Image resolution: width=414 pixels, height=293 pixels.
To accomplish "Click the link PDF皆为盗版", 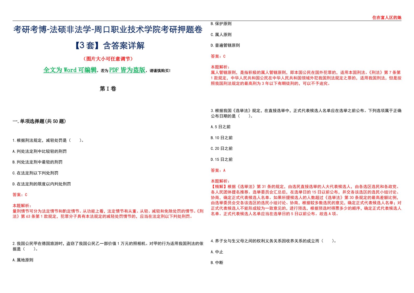I will (127, 70).
